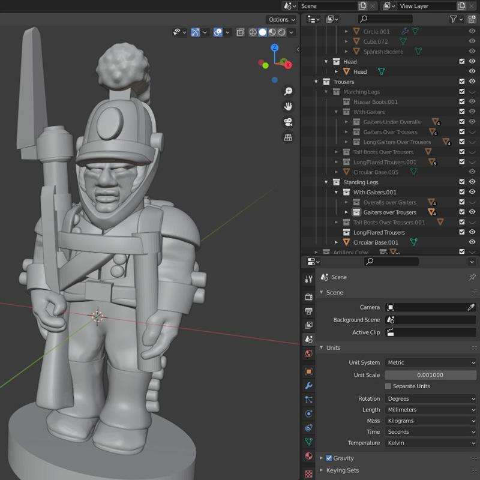The height and width of the screenshot is (480, 480).
Task: Collapse the Standing Legs collection
Action: click(327, 182)
